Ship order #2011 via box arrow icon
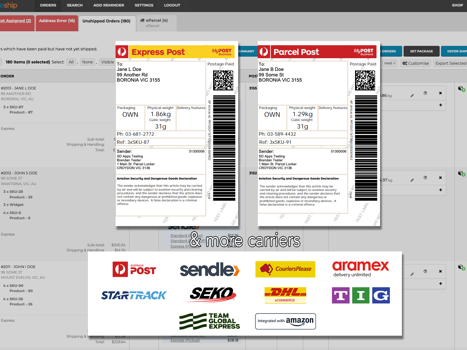This screenshot has width=467, height=350. (x=461, y=267)
